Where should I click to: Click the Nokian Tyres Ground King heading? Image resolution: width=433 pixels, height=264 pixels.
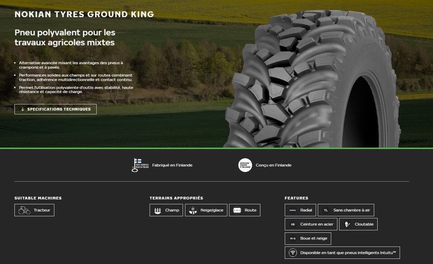coord(84,14)
